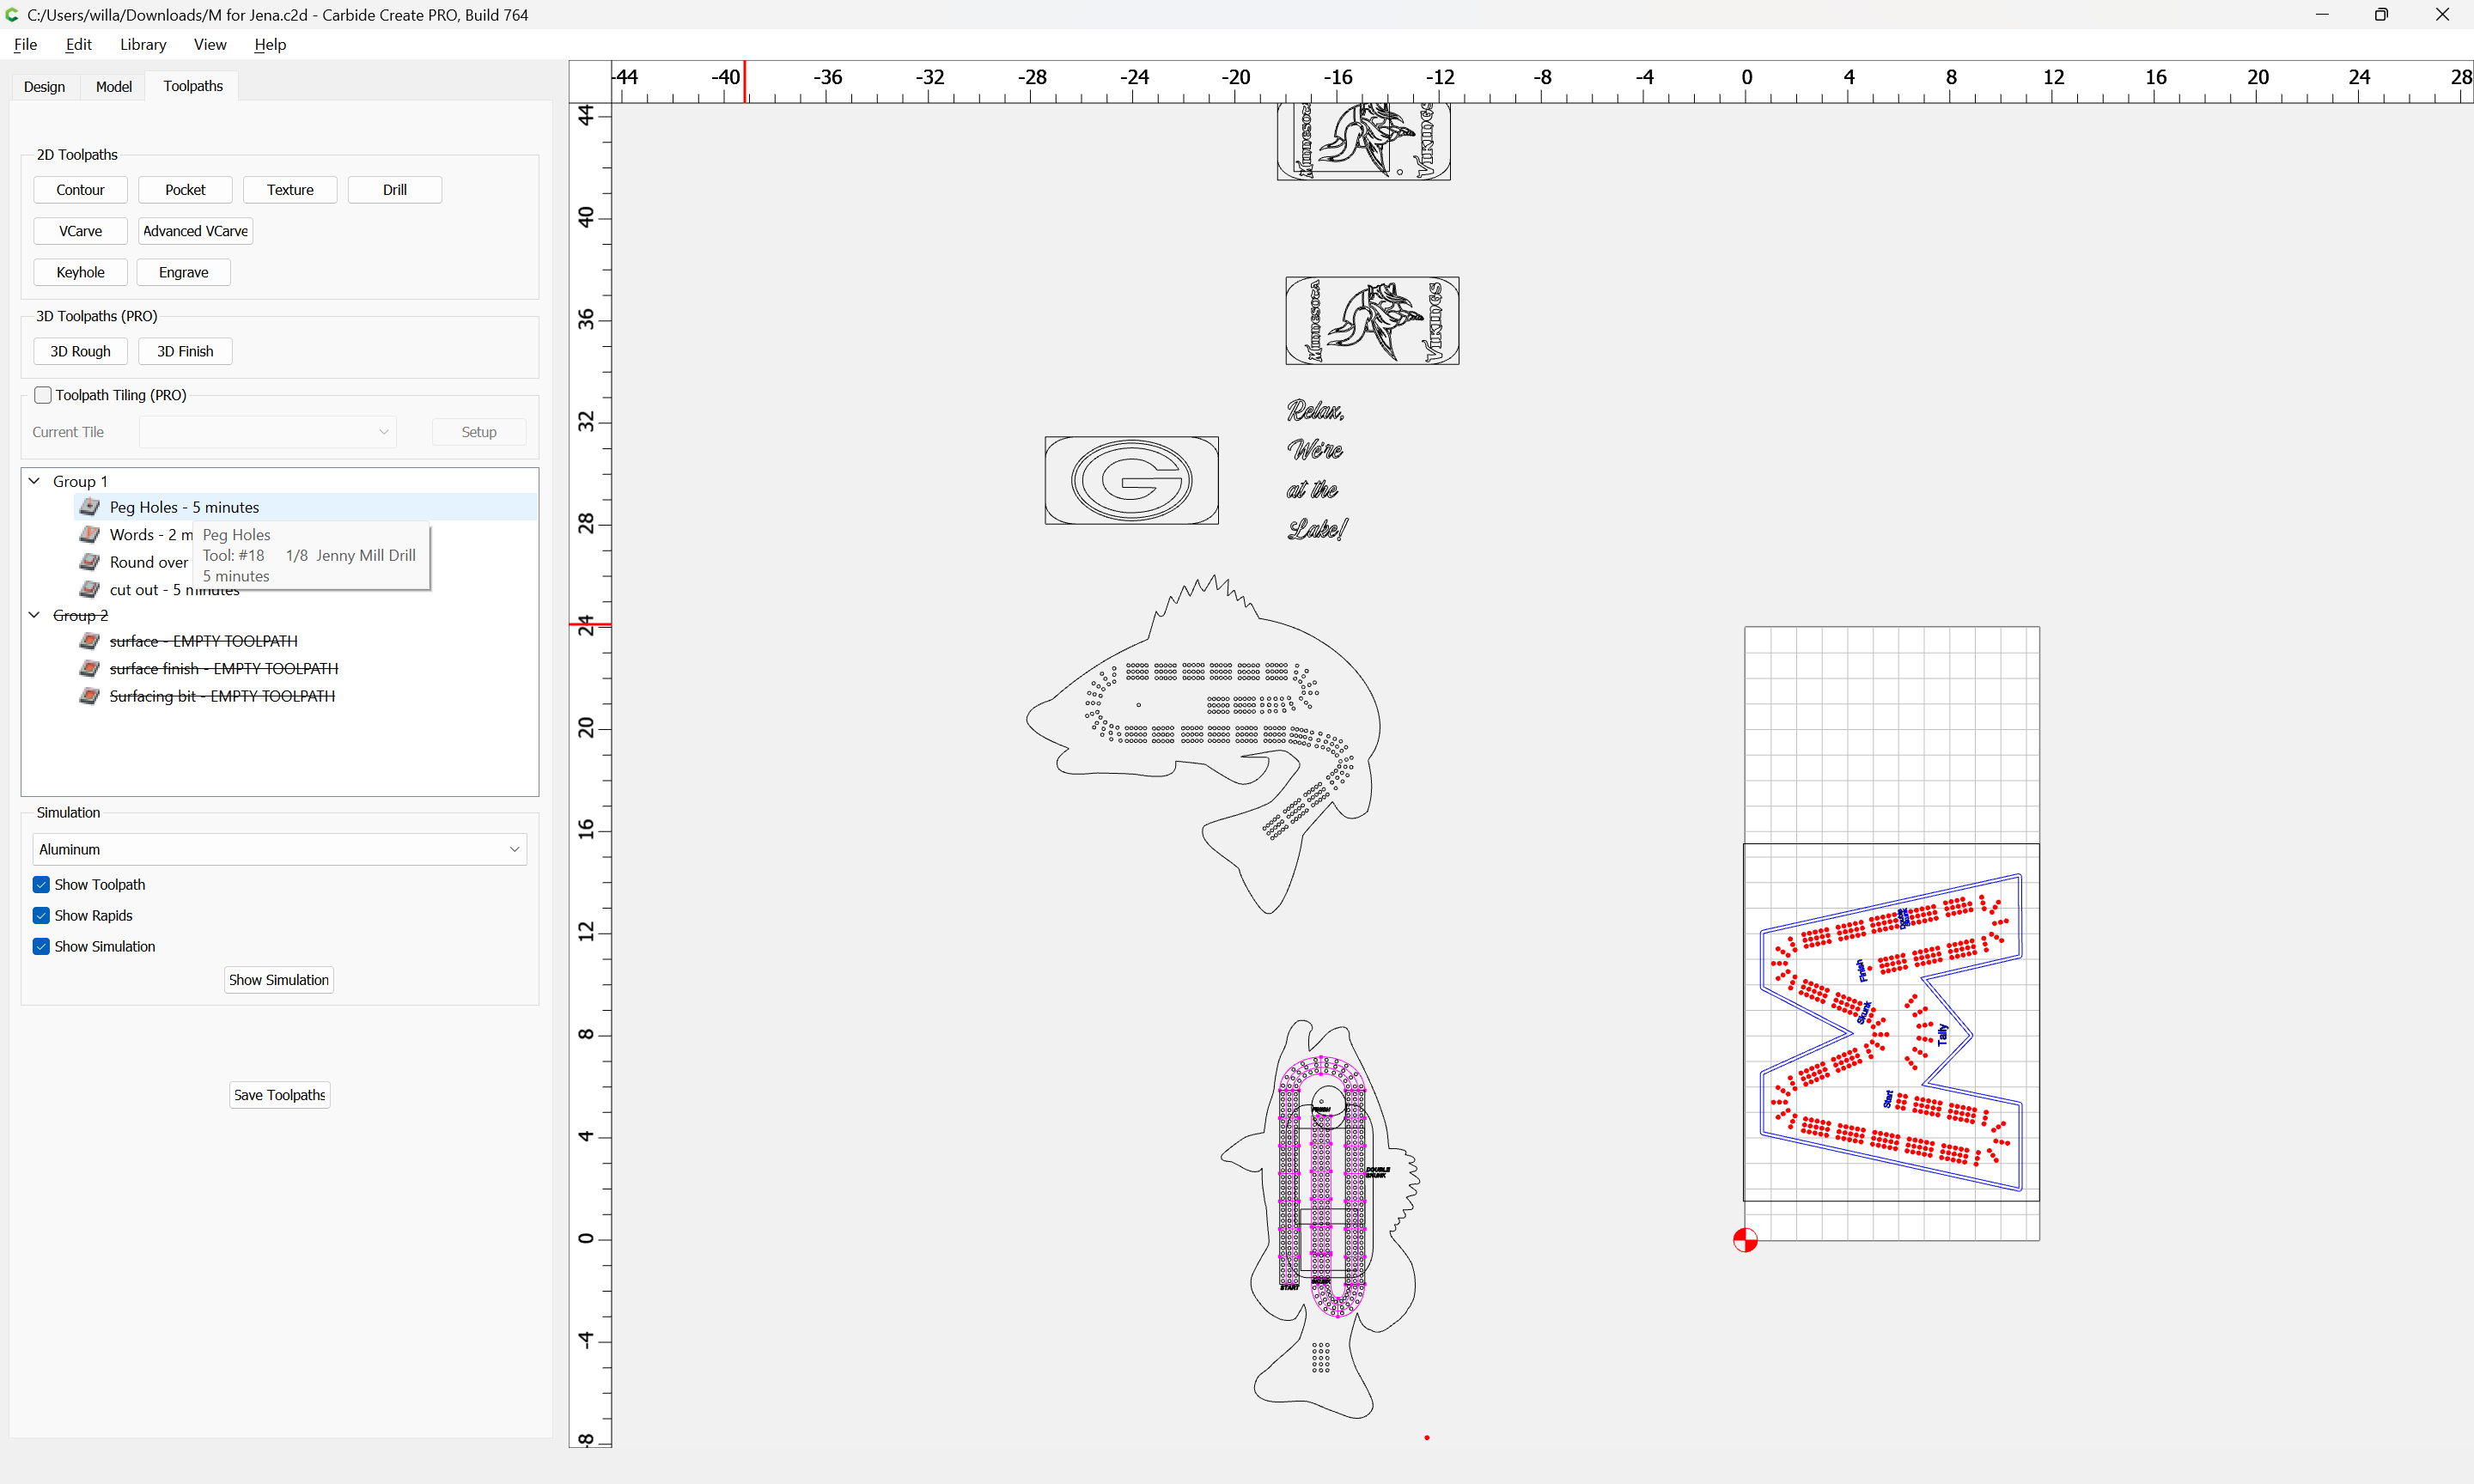Click the Words toolpath icon
The image size is (2474, 1484).
pyautogui.click(x=90, y=534)
